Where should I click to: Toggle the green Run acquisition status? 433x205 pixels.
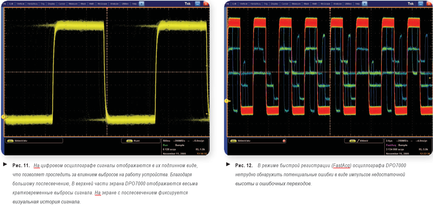click(x=165, y=145)
